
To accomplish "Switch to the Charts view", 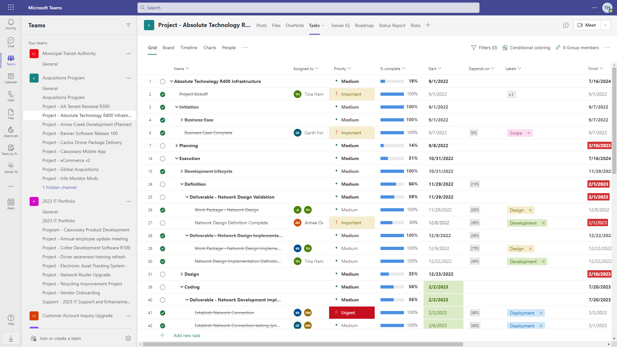I will pos(210,48).
